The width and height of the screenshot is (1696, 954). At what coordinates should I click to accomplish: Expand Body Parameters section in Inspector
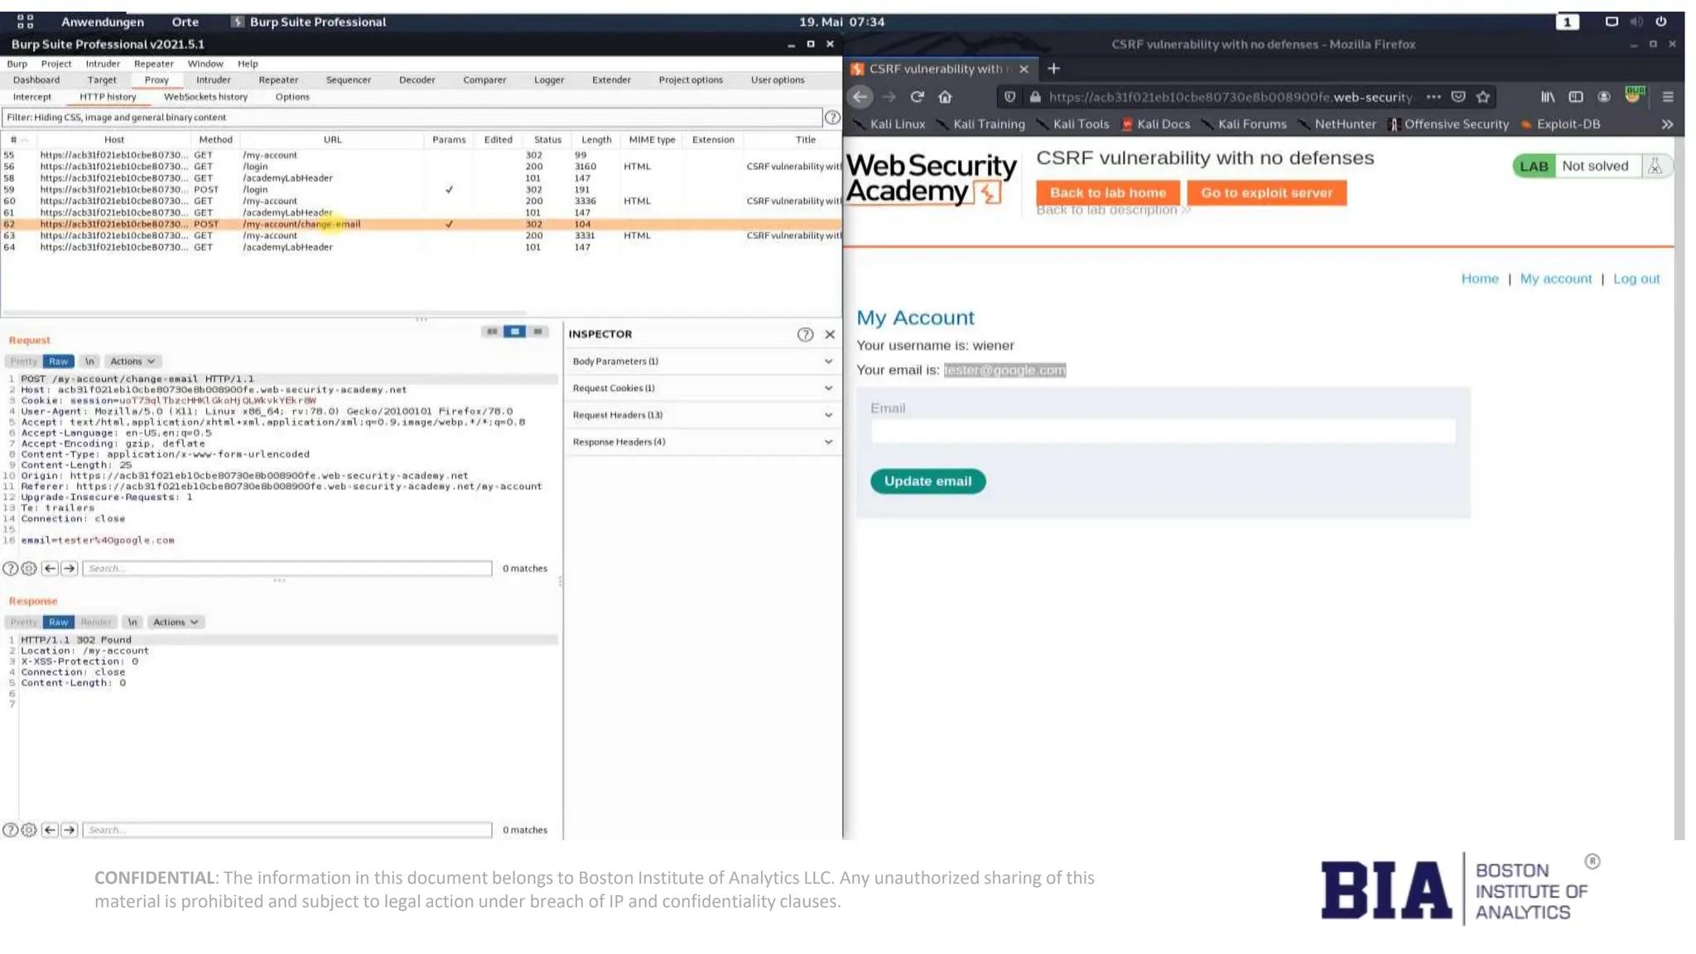coord(701,361)
